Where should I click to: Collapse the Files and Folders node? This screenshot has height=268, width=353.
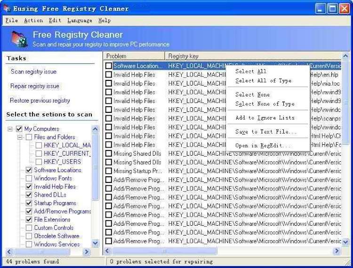(x=20, y=137)
